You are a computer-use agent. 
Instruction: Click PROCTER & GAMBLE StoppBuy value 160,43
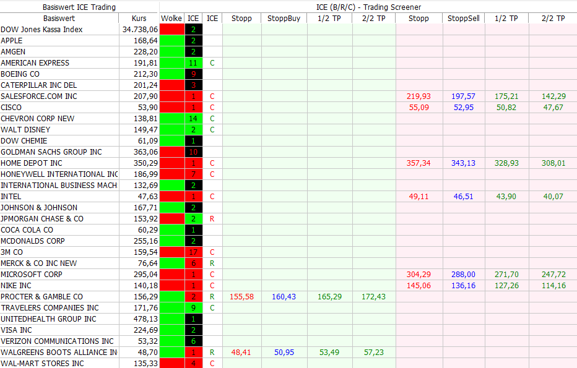[284, 297]
